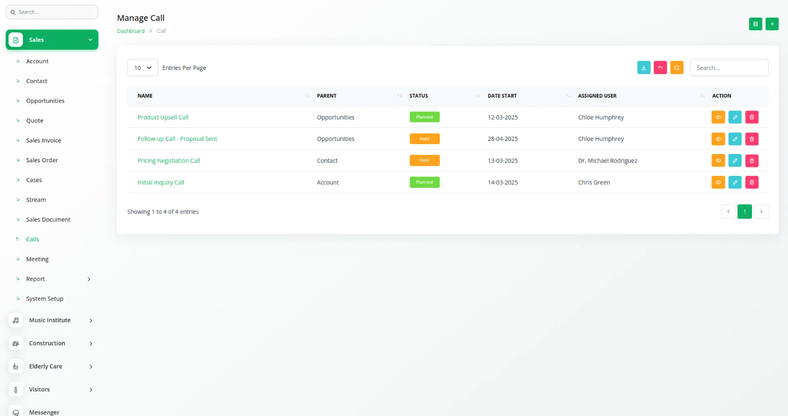View Pricing Negotiation Call with eye icon
This screenshot has width=788, height=416.
click(718, 161)
